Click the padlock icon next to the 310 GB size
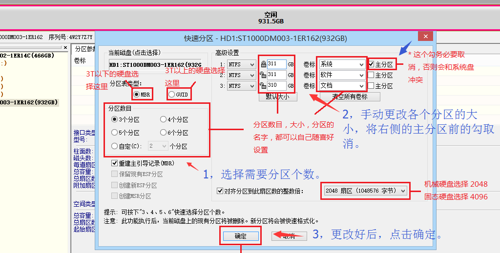This screenshot has width=500, height=253. [264, 86]
